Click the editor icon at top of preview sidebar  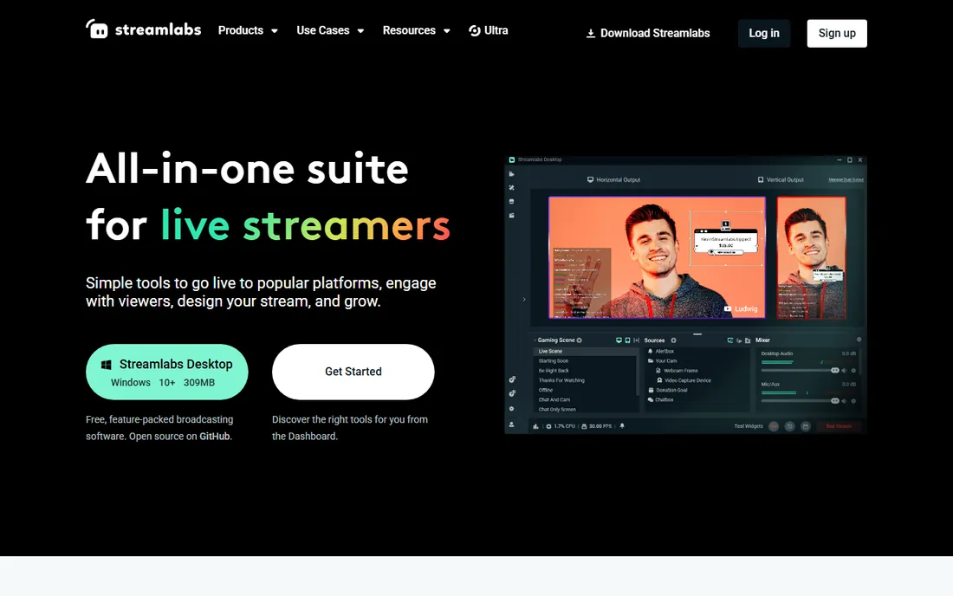512,174
